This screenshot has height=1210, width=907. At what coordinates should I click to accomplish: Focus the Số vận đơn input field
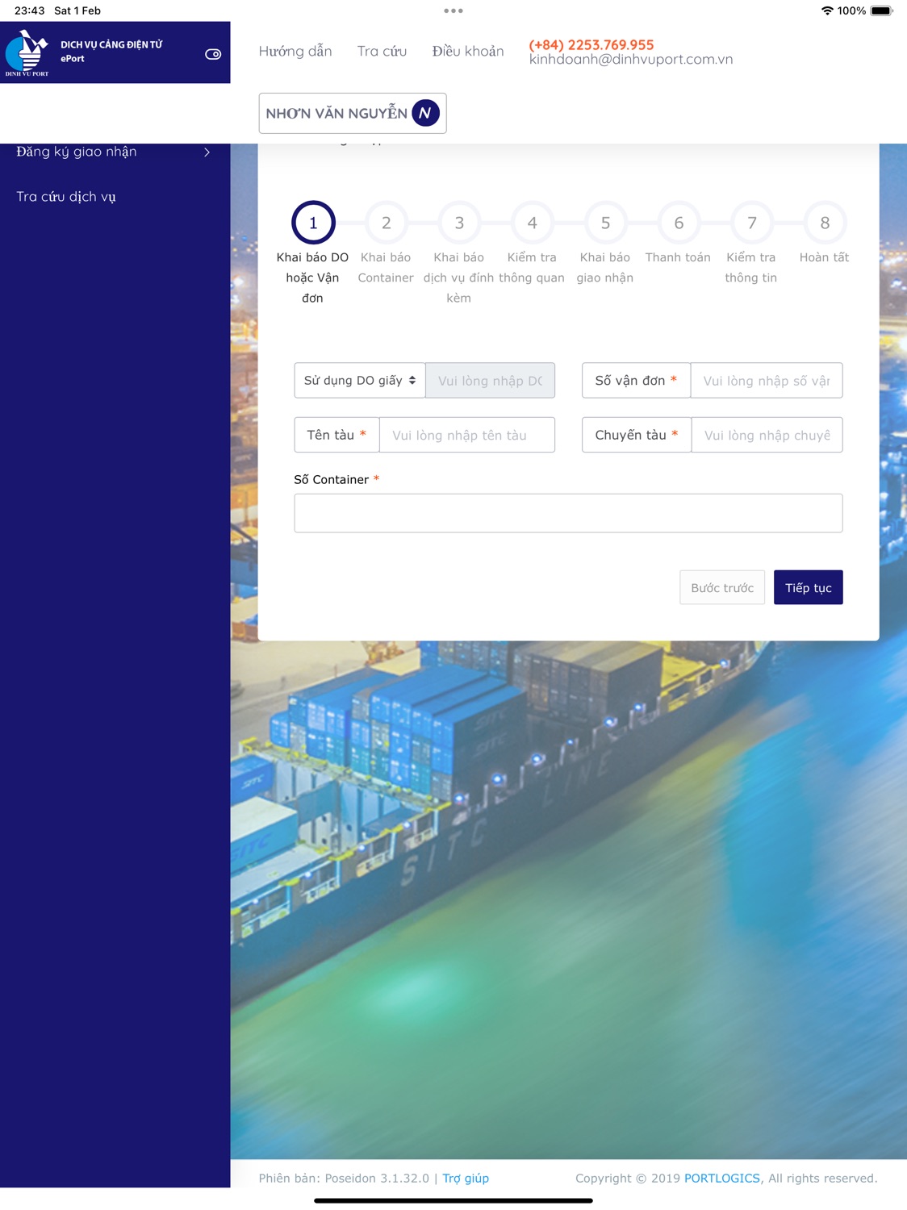(767, 380)
